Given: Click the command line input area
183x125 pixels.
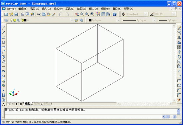Looking at the screenshot, I should [83, 116].
